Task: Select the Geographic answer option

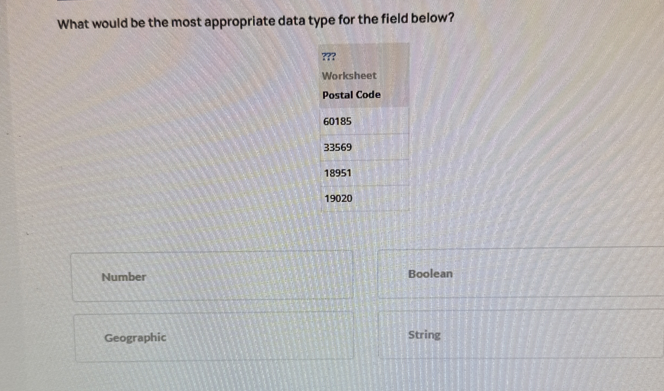Action: pyautogui.click(x=135, y=337)
